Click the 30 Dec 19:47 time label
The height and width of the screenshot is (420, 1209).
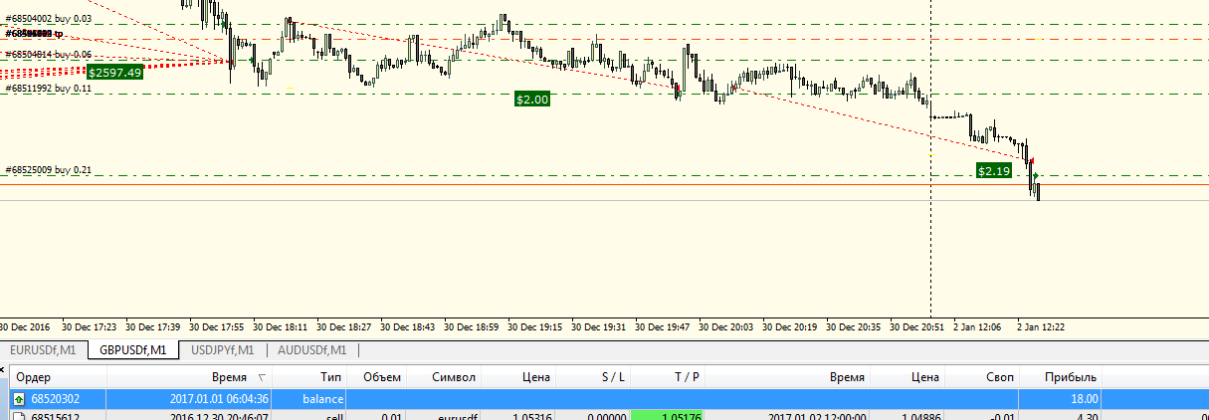[x=663, y=325]
